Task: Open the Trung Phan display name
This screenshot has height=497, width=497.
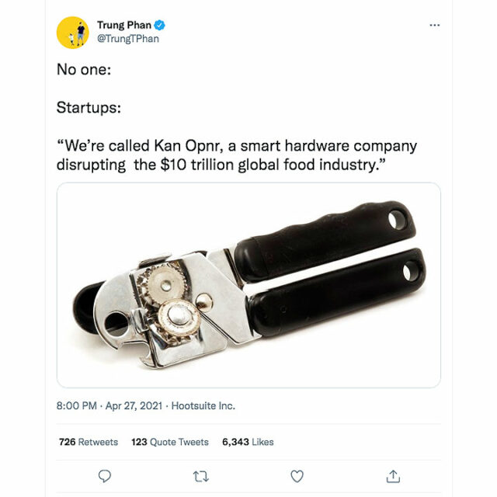Action: [124, 25]
